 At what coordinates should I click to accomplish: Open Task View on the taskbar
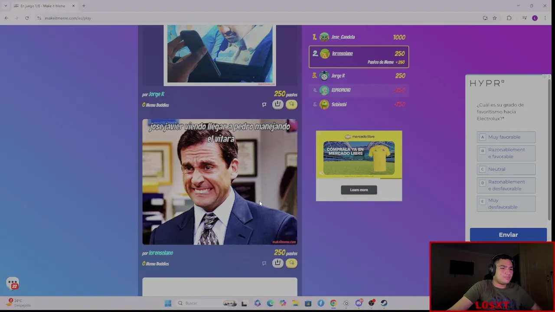(x=244, y=303)
